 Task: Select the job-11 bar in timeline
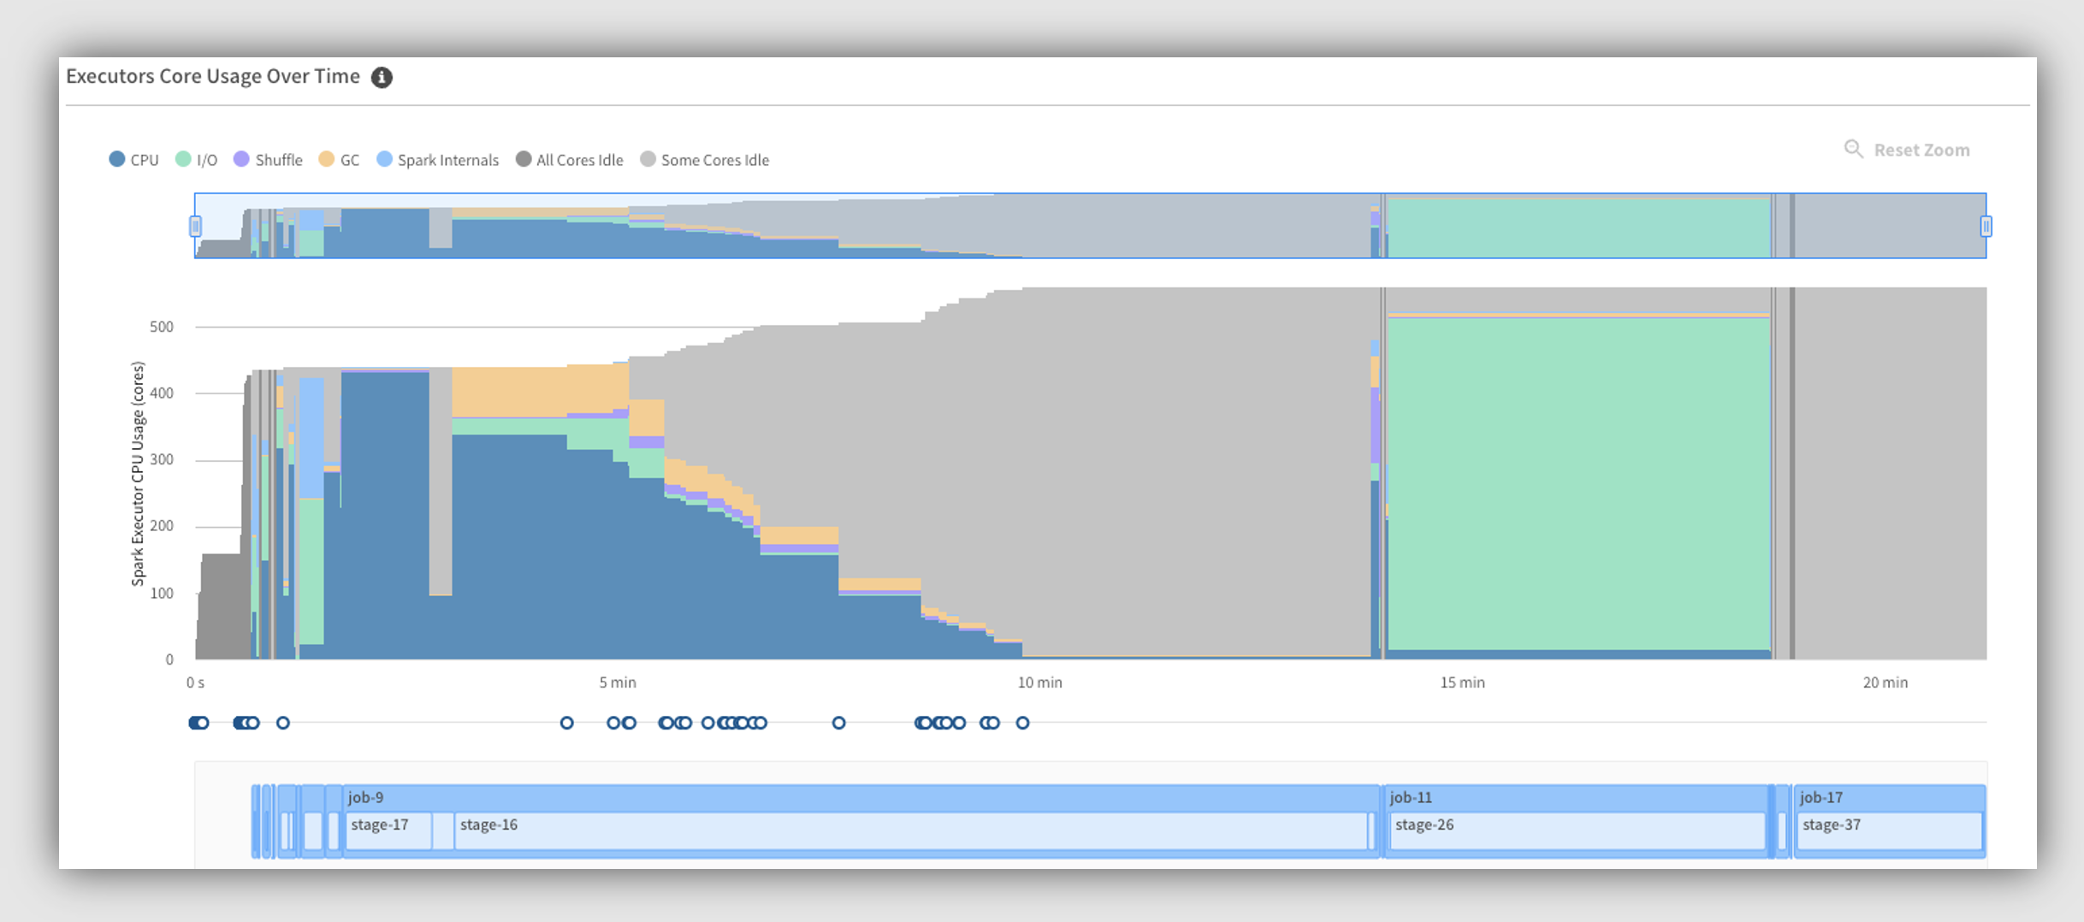[1574, 797]
